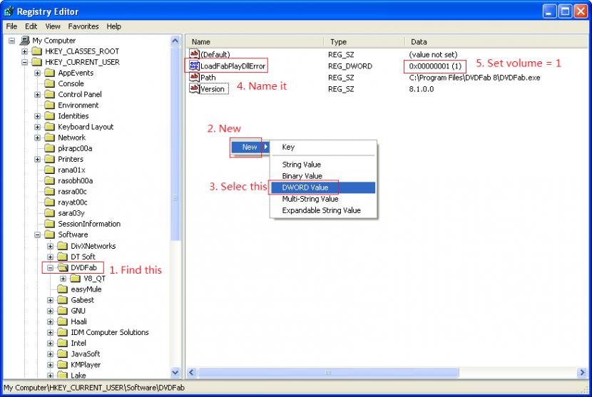Click the KMPlayer folder icon
Screen dimensions: 592x397
click(x=63, y=365)
